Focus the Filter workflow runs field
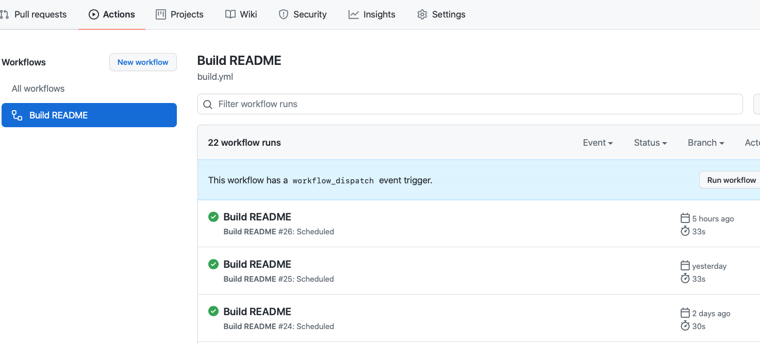 (x=470, y=104)
